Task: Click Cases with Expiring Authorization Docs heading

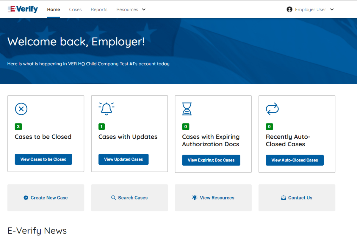Action: [211, 140]
